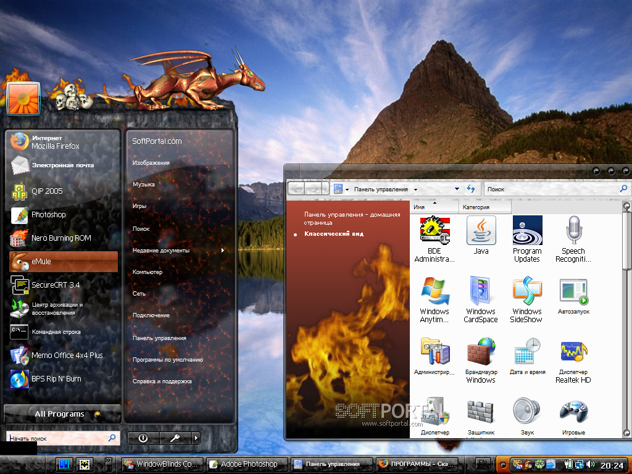This screenshot has width=632, height=474.
Task: Launch Photoshop from the Start menu list
Action: (x=62, y=214)
